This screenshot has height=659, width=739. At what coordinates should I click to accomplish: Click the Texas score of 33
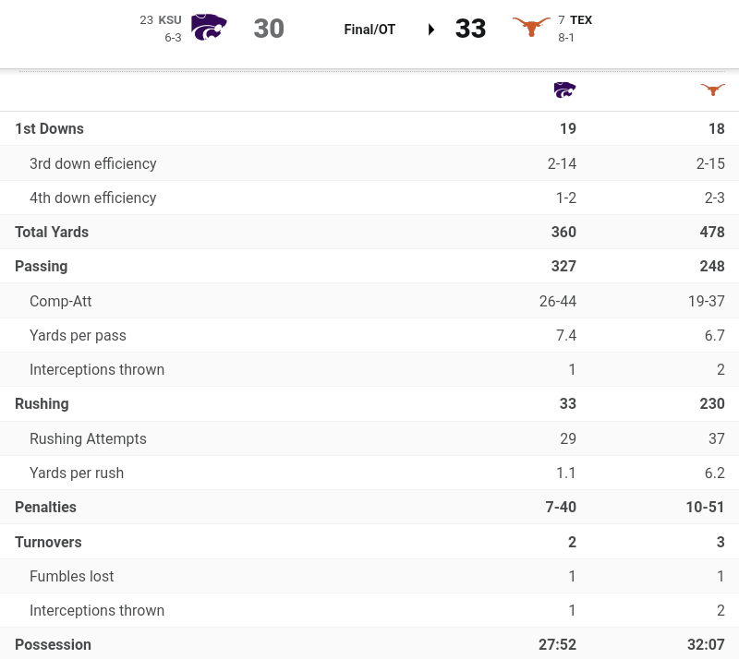pyautogui.click(x=470, y=29)
